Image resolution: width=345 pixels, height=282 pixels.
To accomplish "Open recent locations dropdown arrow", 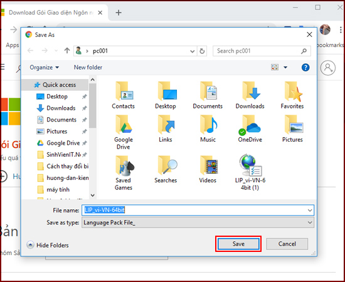I will [56, 51].
